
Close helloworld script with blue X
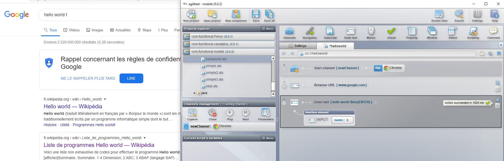click(499, 53)
